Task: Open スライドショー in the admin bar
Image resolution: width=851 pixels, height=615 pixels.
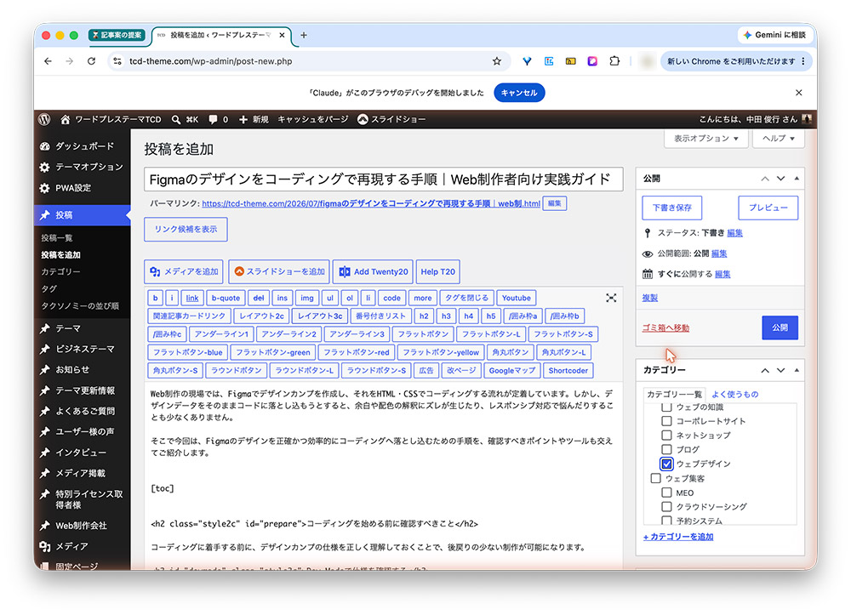Action: click(391, 119)
